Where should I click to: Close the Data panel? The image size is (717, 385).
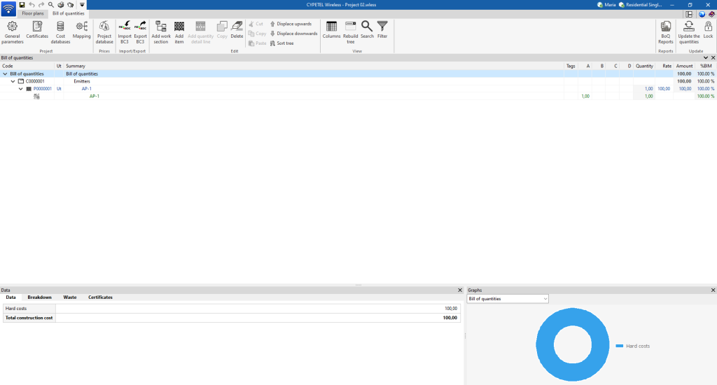click(x=460, y=290)
